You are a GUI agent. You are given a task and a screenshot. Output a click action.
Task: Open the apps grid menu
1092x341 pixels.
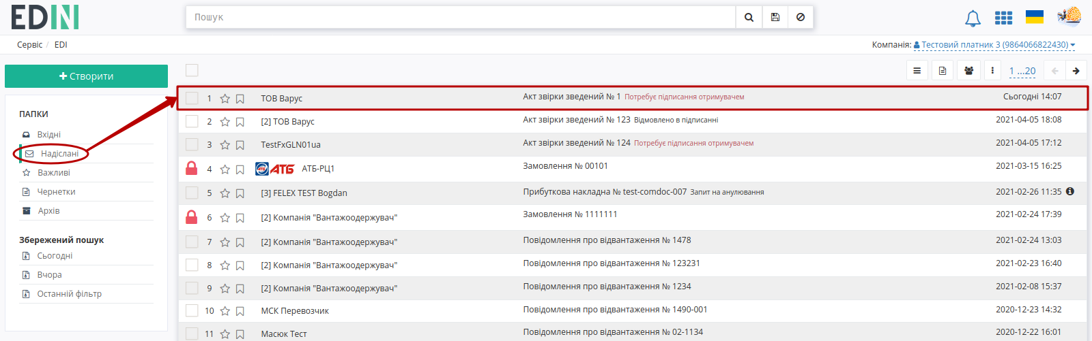[1003, 18]
